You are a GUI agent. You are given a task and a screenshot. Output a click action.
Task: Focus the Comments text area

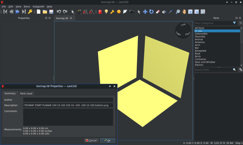point(68,117)
